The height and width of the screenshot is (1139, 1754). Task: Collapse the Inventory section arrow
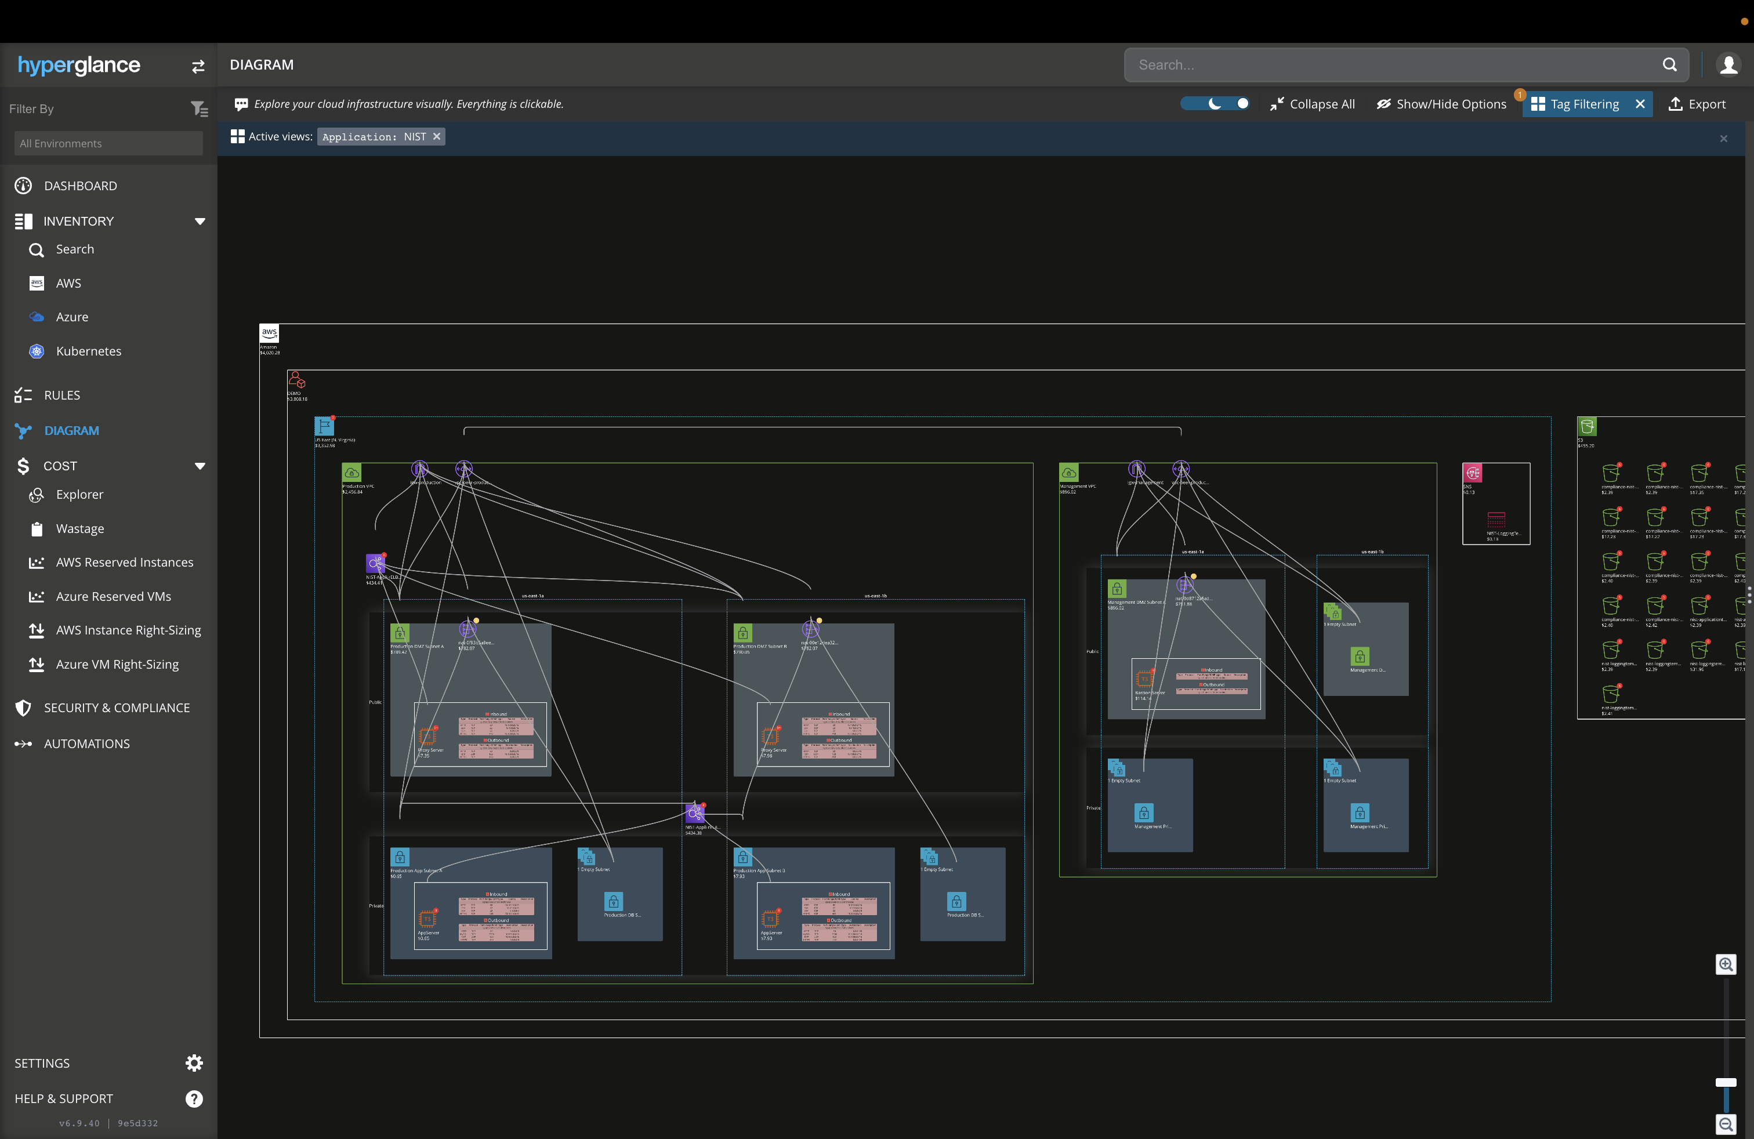(200, 221)
